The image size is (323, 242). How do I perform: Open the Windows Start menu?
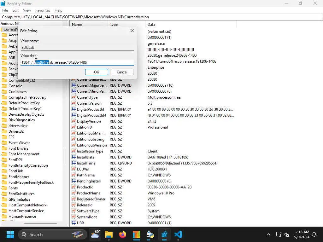[10, 234]
